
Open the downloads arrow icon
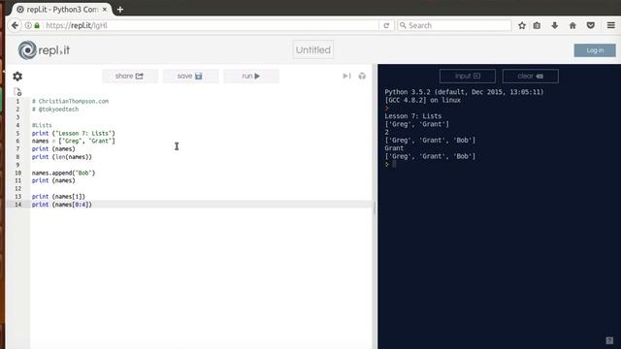click(554, 25)
